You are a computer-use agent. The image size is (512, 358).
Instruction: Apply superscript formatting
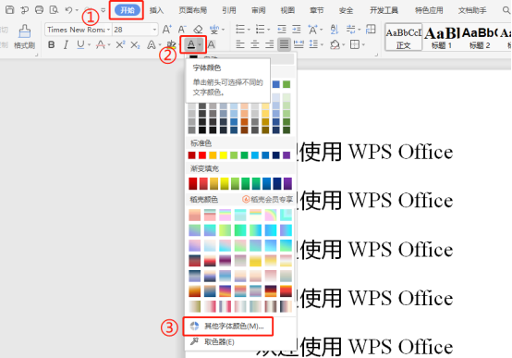tap(120, 44)
